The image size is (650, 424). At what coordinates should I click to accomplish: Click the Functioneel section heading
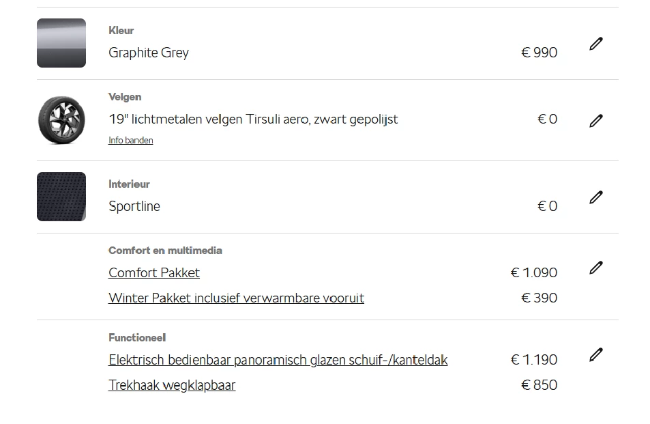[x=137, y=338]
